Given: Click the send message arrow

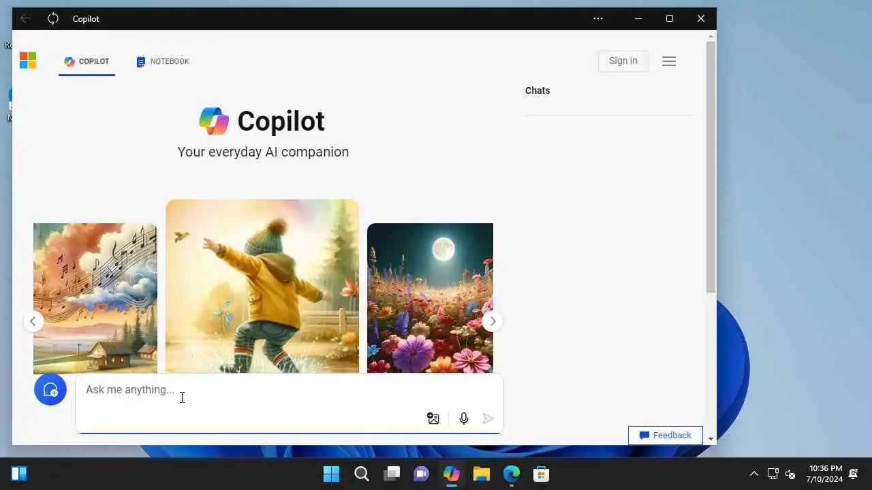Looking at the screenshot, I should pyautogui.click(x=488, y=419).
